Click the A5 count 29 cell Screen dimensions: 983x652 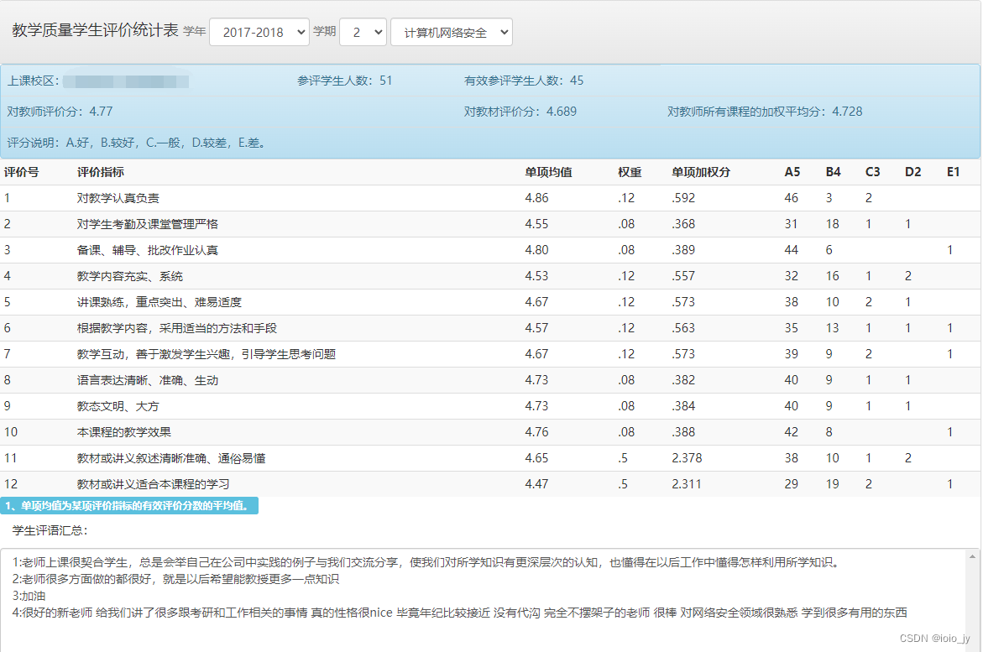tap(791, 484)
